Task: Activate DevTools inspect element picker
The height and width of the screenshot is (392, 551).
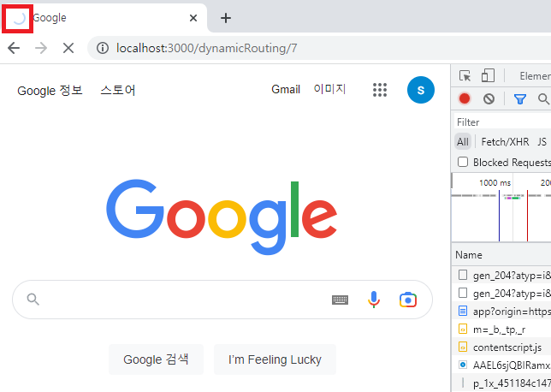Action: [465, 75]
